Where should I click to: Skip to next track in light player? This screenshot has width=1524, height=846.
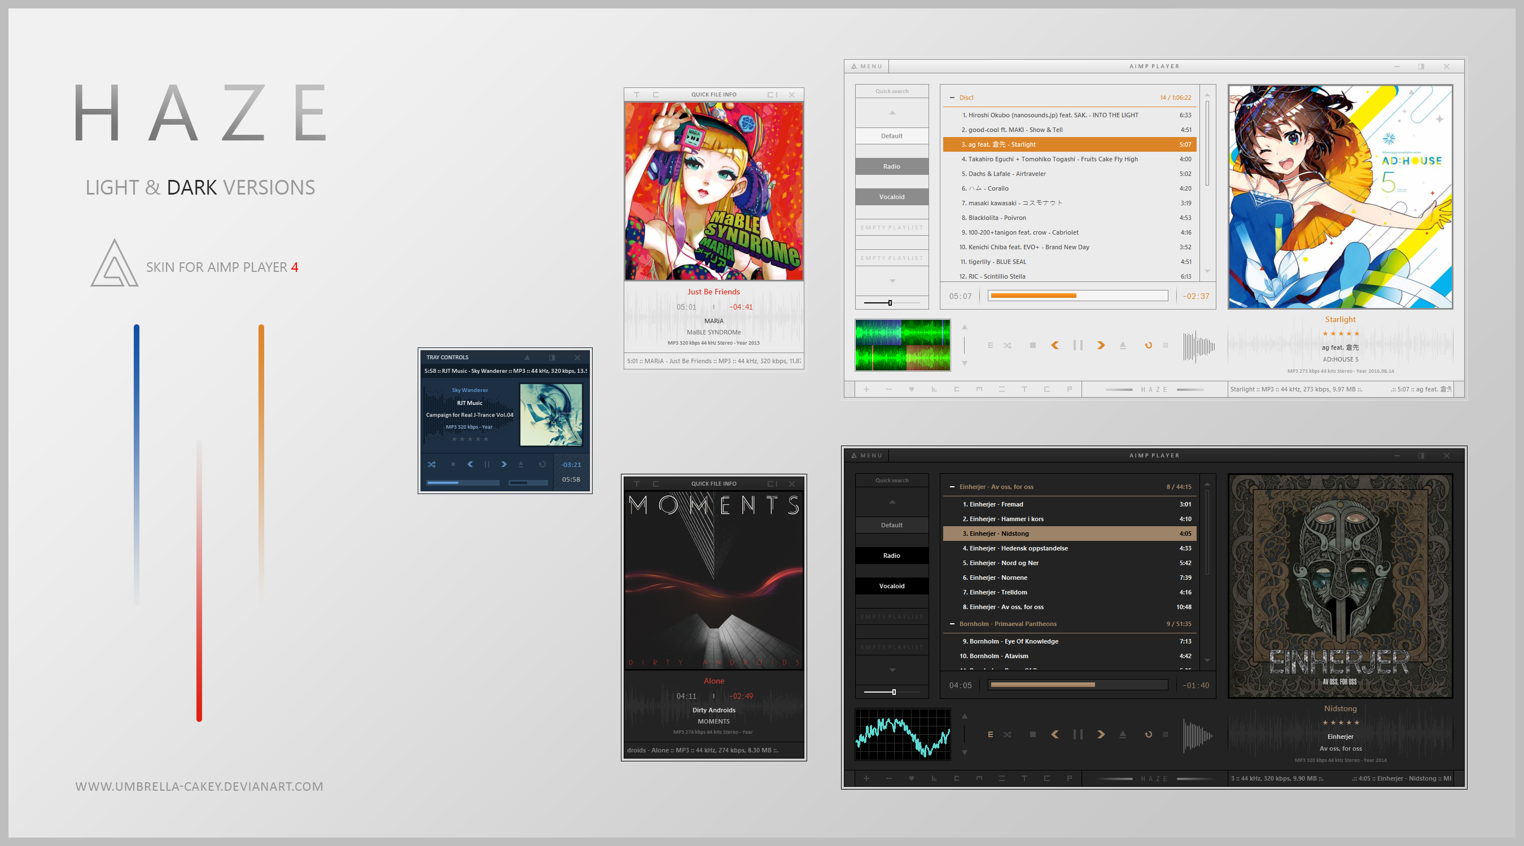point(1101,345)
